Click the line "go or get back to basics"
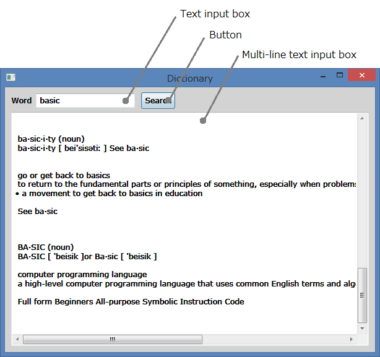The image size is (380, 357). (x=64, y=175)
